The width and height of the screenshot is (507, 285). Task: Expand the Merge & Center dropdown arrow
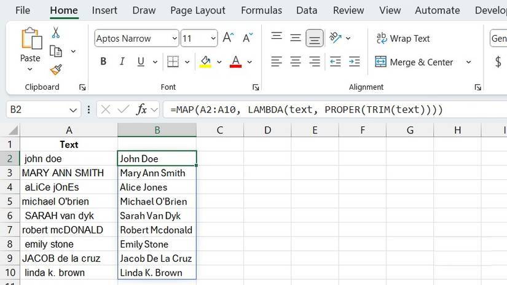[468, 62]
